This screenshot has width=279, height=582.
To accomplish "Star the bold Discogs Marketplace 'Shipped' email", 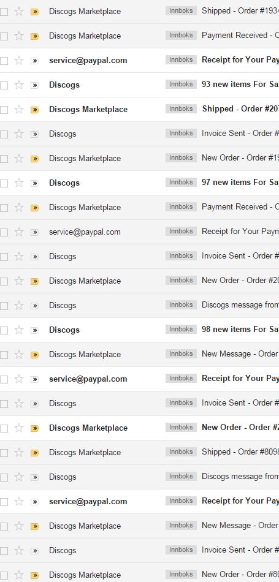I will (x=19, y=110).
